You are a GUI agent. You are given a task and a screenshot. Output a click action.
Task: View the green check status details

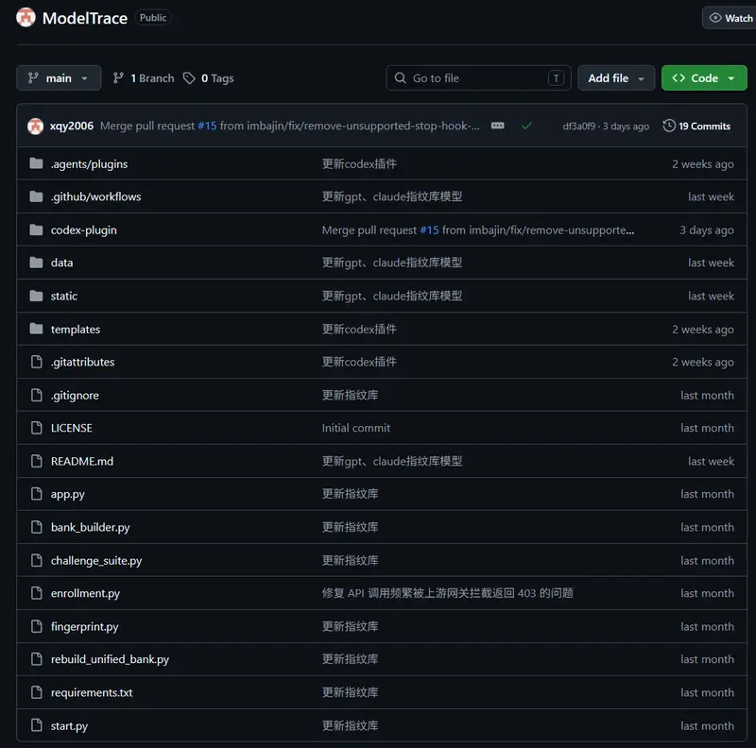point(526,126)
